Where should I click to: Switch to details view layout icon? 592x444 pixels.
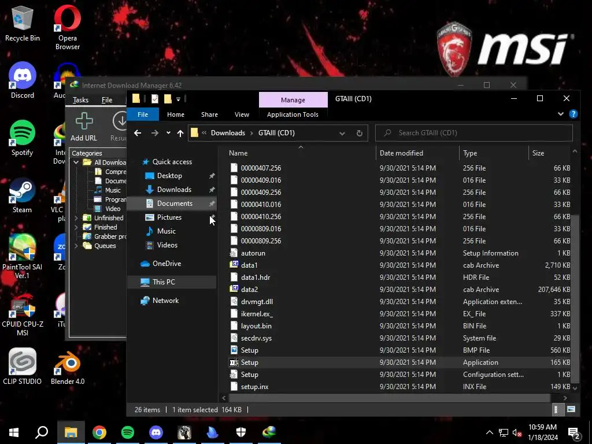(556, 410)
